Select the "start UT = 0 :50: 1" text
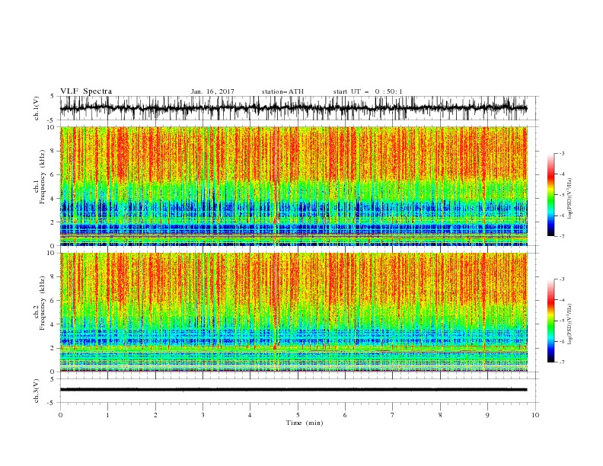The height and width of the screenshot is (466, 603). click(368, 91)
